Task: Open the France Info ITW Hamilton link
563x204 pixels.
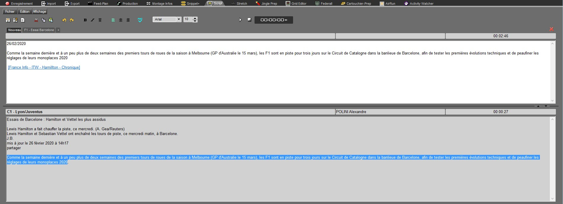Action: click(44, 68)
